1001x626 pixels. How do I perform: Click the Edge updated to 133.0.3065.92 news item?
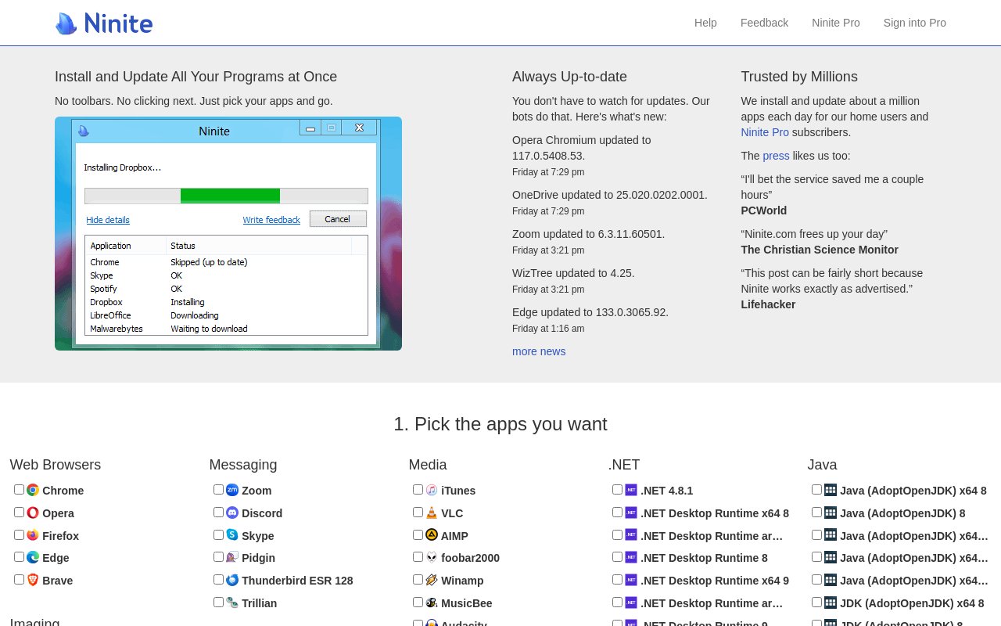590,312
